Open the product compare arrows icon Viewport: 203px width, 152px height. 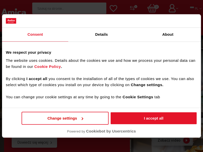133,8
